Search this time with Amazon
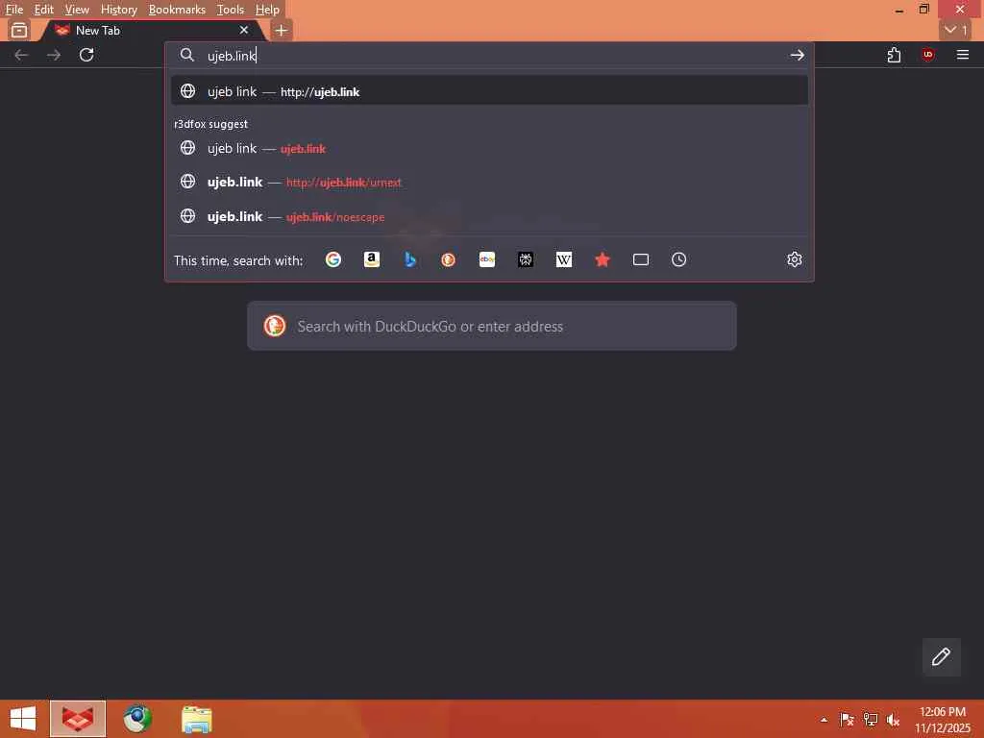984x738 pixels. 372,259
